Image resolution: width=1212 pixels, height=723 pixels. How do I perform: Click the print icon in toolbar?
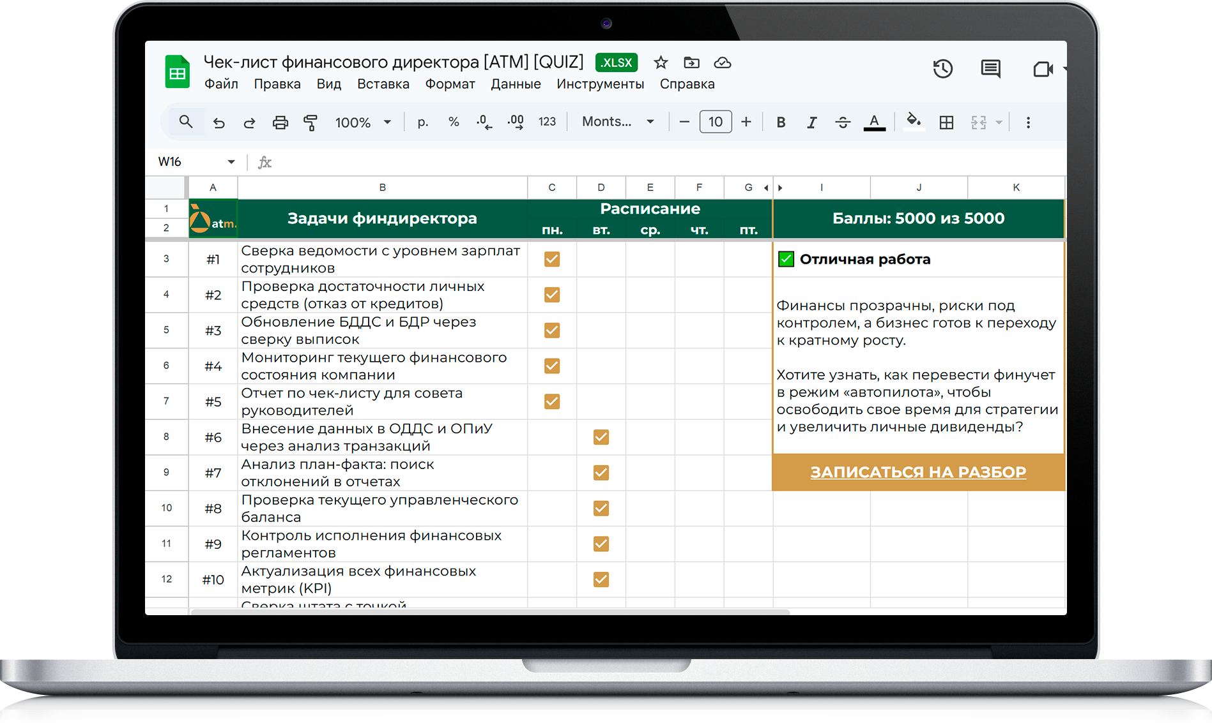280,123
